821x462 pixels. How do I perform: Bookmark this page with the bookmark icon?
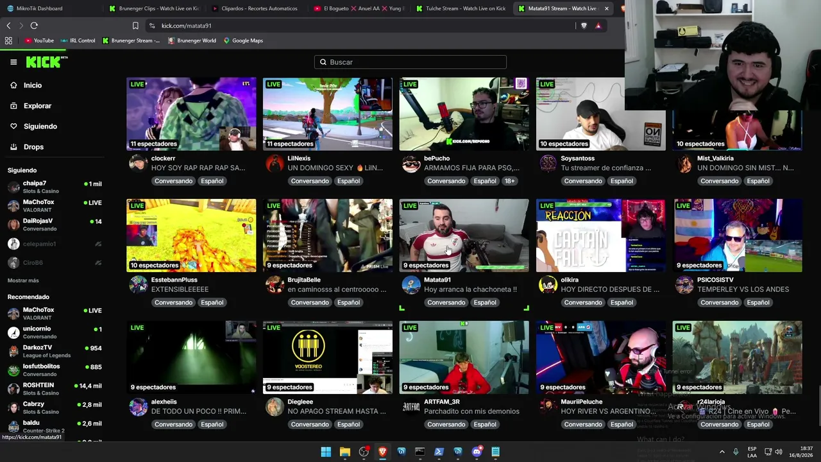coord(135,26)
